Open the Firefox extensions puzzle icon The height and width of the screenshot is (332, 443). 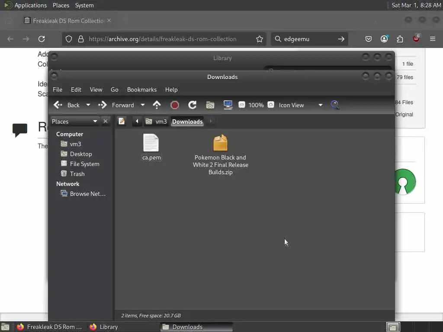click(x=400, y=39)
